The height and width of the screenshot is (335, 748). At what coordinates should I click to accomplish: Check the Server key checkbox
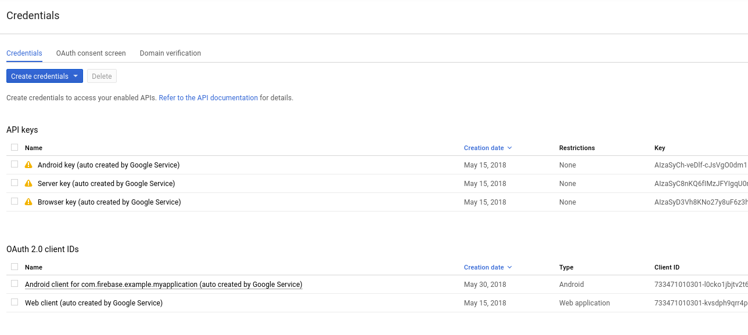click(14, 183)
